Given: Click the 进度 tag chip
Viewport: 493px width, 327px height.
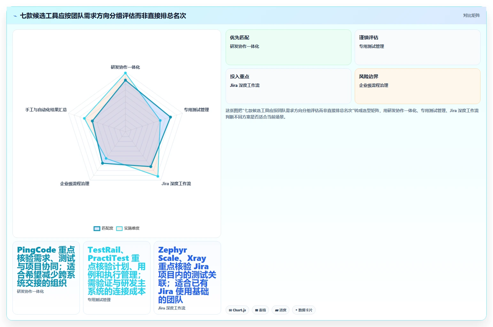Looking at the screenshot, I should pyautogui.click(x=281, y=310).
